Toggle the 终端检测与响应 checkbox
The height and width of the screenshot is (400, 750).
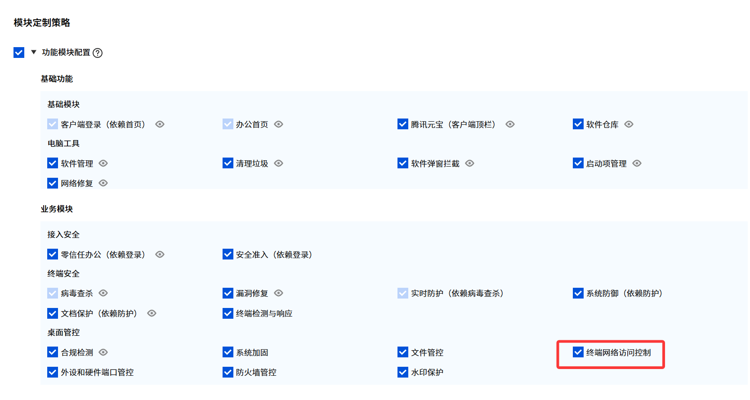click(x=228, y=313)
